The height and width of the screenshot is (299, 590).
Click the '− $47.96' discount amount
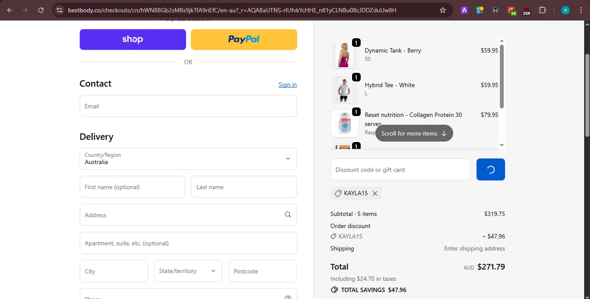coord(494,236)
